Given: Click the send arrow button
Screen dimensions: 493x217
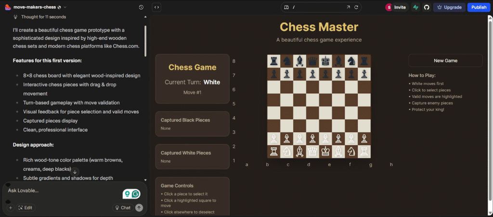Looking at the screenshot, I should [x=139, y=207].
